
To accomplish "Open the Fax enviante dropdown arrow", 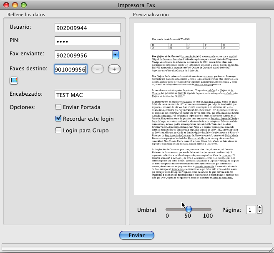I will coord(116,55).
